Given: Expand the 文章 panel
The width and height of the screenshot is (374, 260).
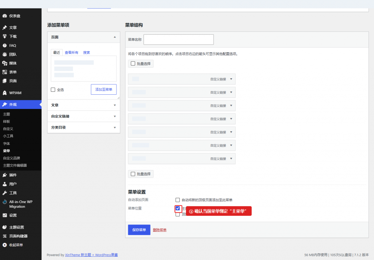Looking at the screenshot, I should [x=84, y=105].
